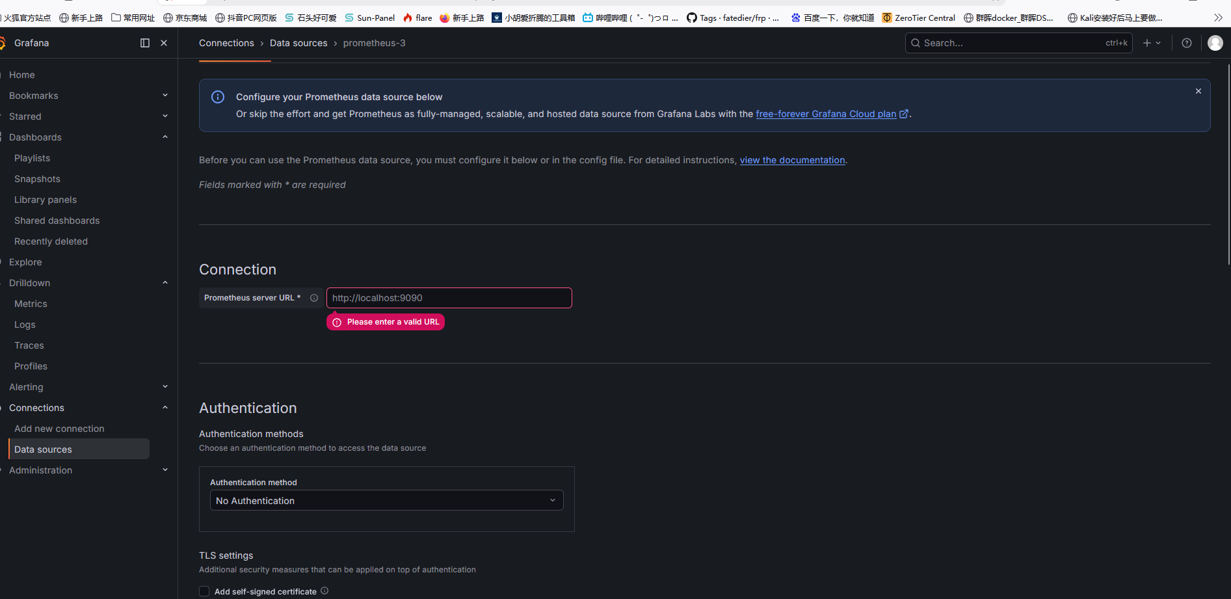Expand the Alerting section chevron
The width and height of the screenshot is (1231, 599).
point(165,387)
